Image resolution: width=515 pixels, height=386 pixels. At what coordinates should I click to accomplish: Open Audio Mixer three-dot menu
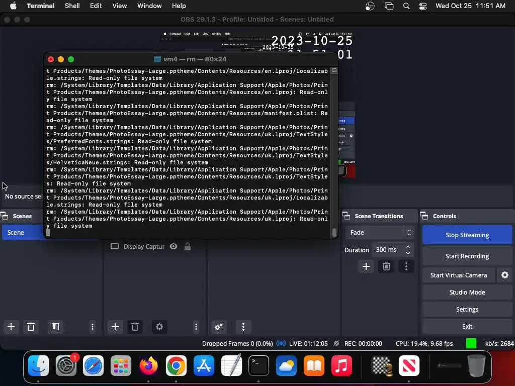(243, 327)
